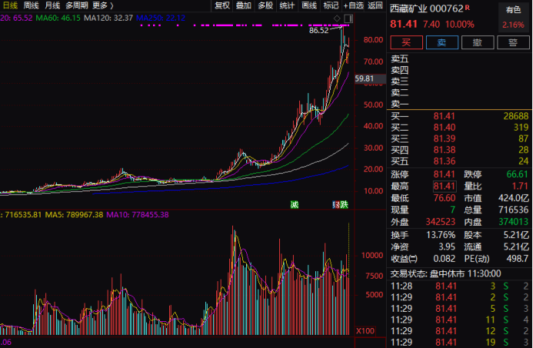Toggle 复权 price adjustment
The height and width of the screenshot is (348, 533).
(222, 5)
